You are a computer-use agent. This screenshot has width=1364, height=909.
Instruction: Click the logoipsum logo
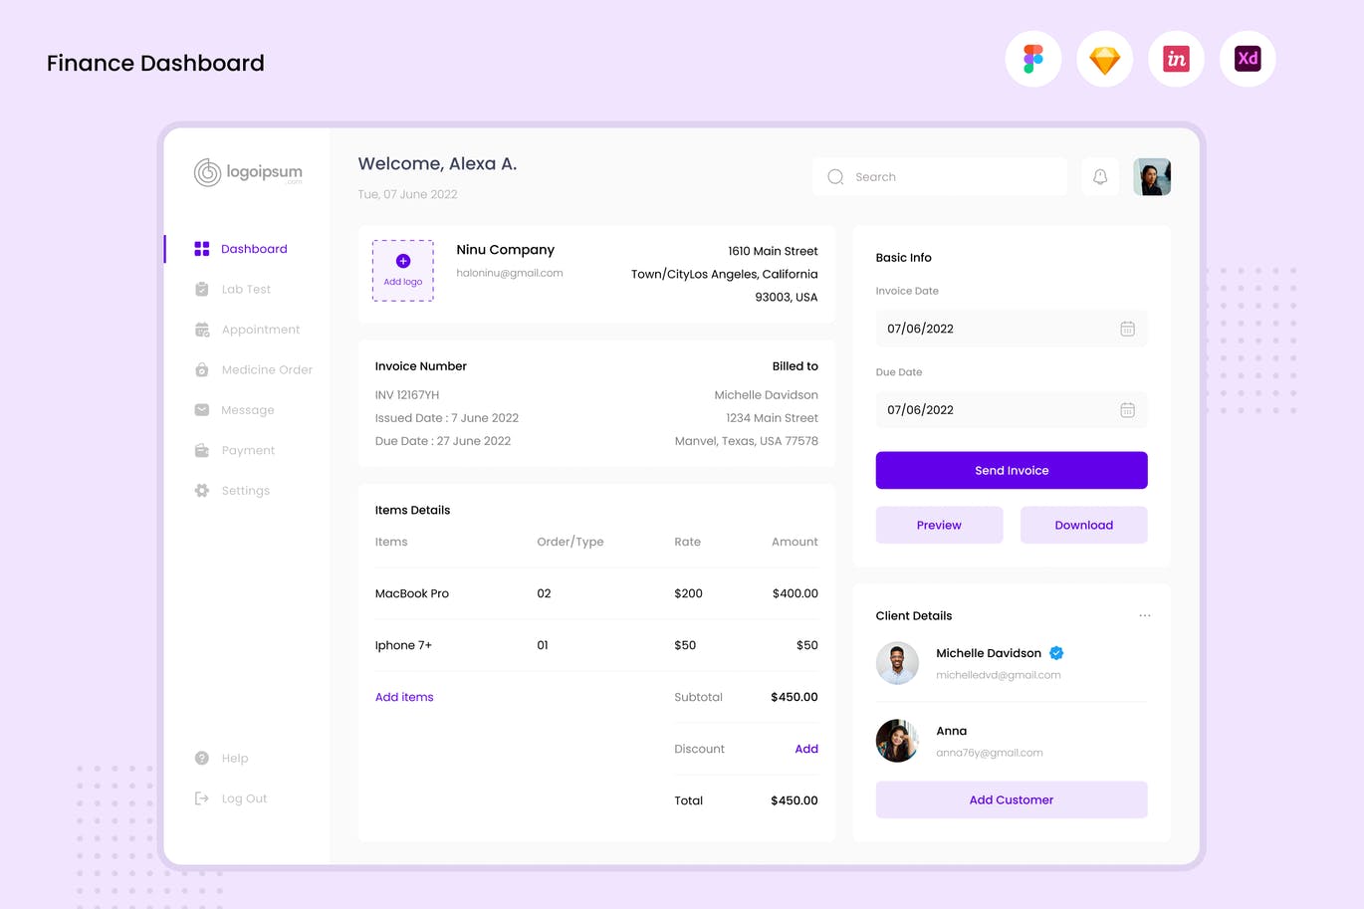[249, 172]
